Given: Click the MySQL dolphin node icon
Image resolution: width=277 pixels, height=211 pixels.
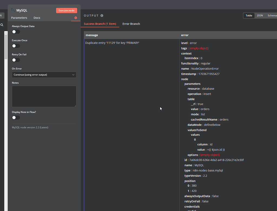Looking at the screenshot, I should tap(13, 10).
